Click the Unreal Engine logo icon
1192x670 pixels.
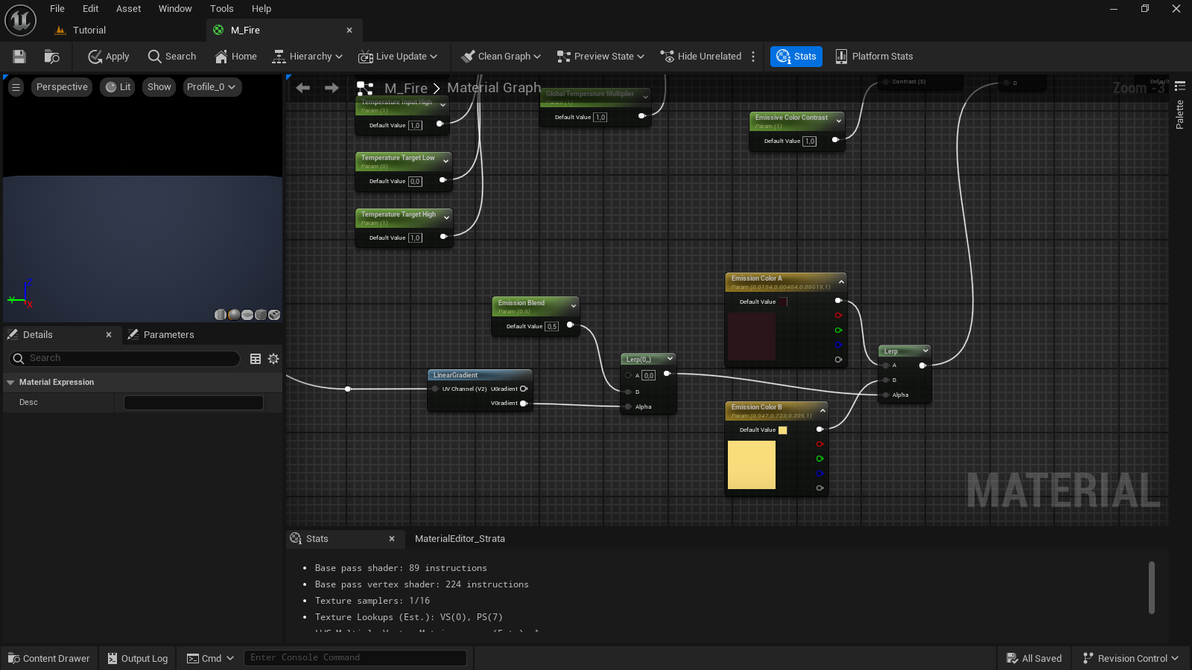[20, 20]
